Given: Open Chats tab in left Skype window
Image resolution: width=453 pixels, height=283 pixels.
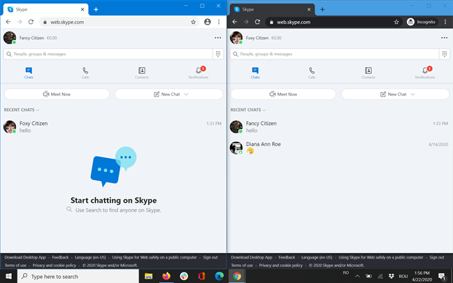Looking at the screenshot, I should click(x=29, y=73).
